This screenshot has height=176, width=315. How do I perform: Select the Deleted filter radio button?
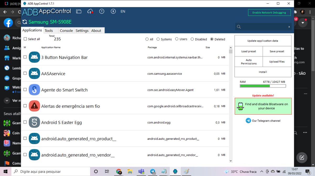pos(212,39)
